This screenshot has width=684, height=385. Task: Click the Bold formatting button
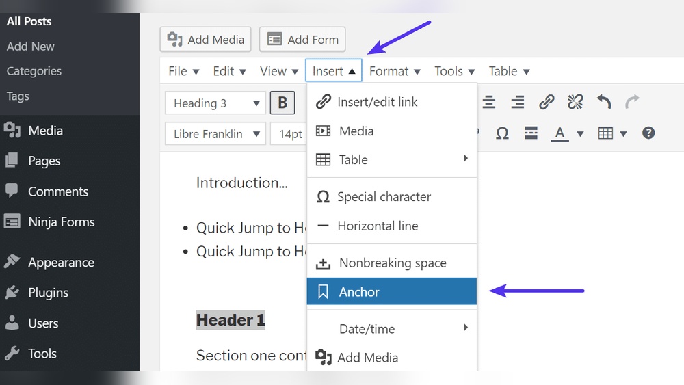tap(282, 103)
